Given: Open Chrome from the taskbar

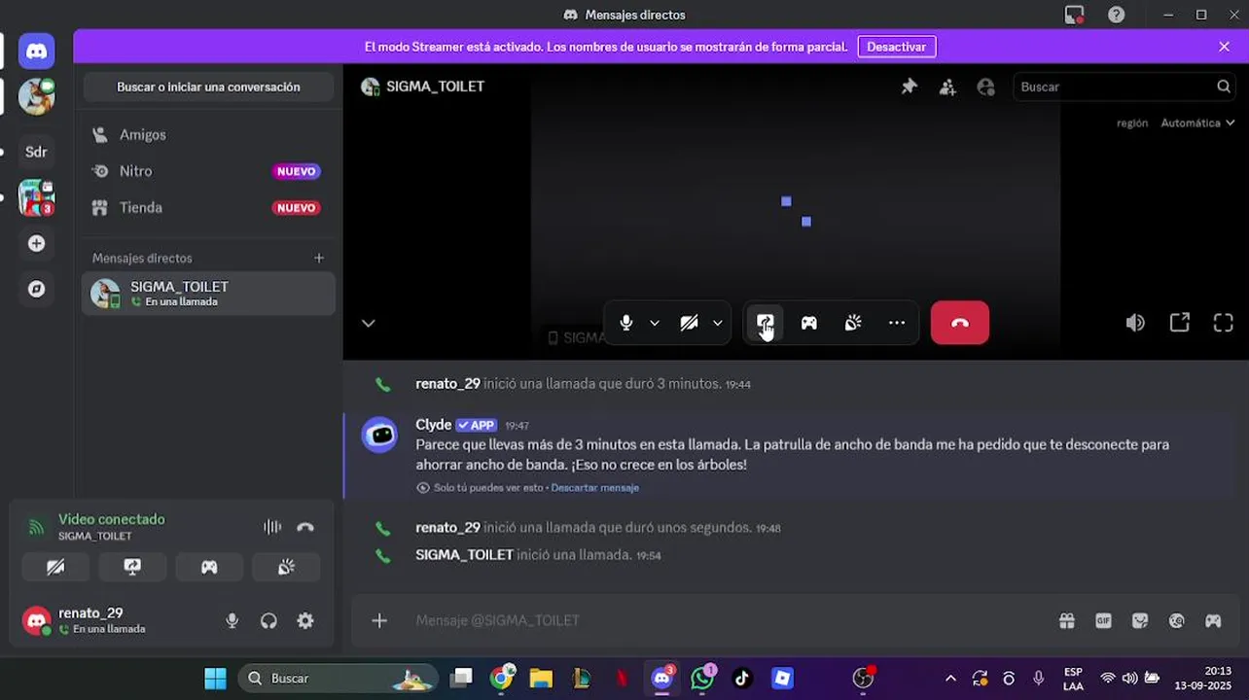Looking at the screenshot, I should click(x=501, y=679).
